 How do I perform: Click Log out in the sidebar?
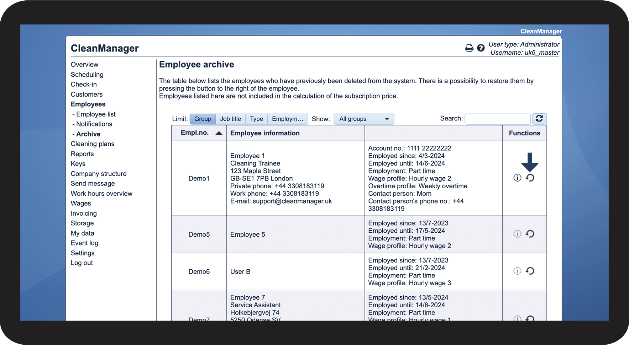[82, 263]
